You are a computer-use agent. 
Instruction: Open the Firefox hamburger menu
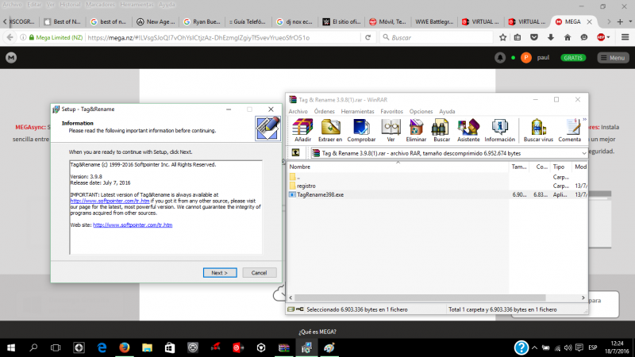(x=625, y=37)
